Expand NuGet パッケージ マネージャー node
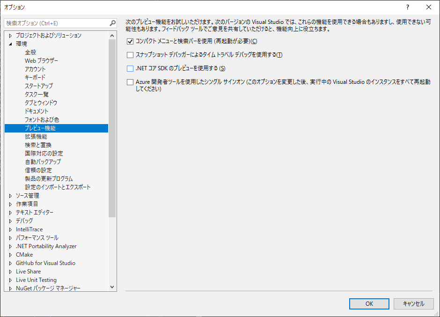Viewport: 440px width, 317px height. [10, 288]
